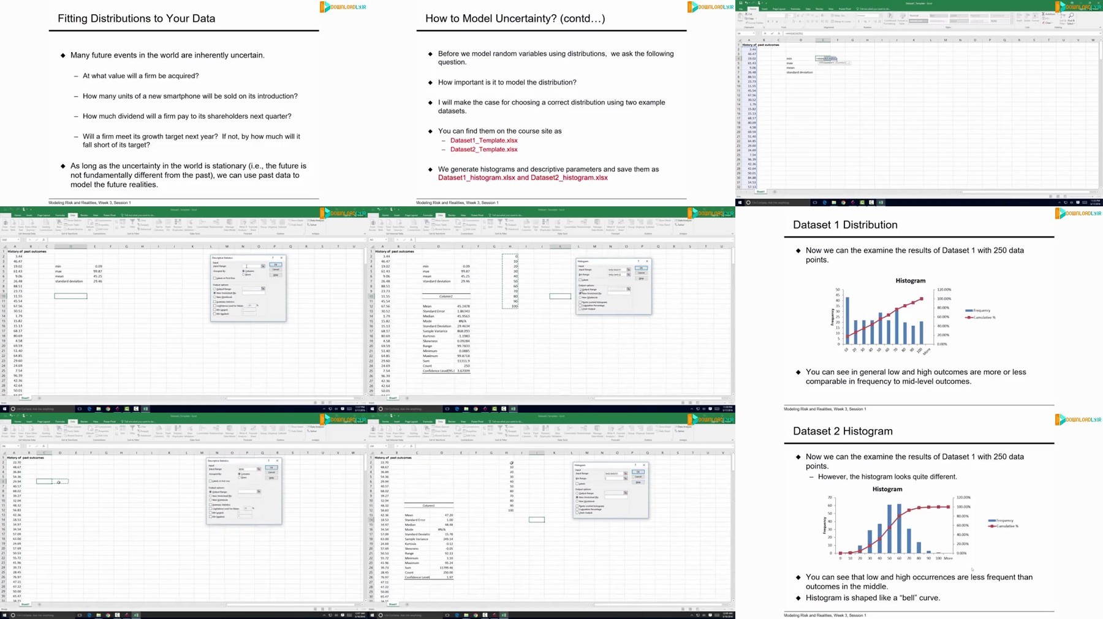The height and width of the screenshot is (619, 1103).
Task: Select Rows radio in Dataset1 Descriptive Statistics dialog
Action: (x=243, y=274)
